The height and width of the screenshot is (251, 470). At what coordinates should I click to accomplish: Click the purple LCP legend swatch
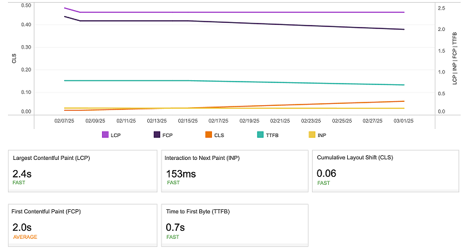click(105, 135)
